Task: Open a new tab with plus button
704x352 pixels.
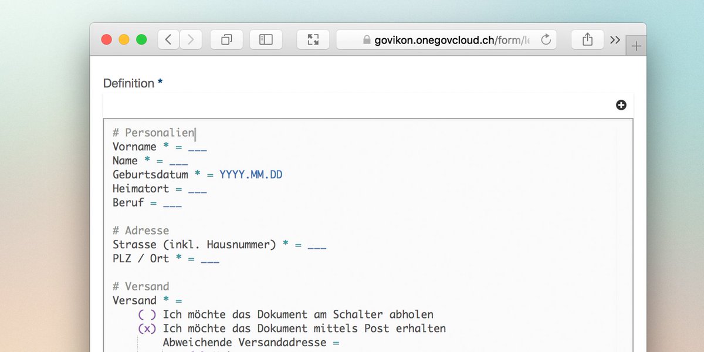Action: [x=637, y=46]
